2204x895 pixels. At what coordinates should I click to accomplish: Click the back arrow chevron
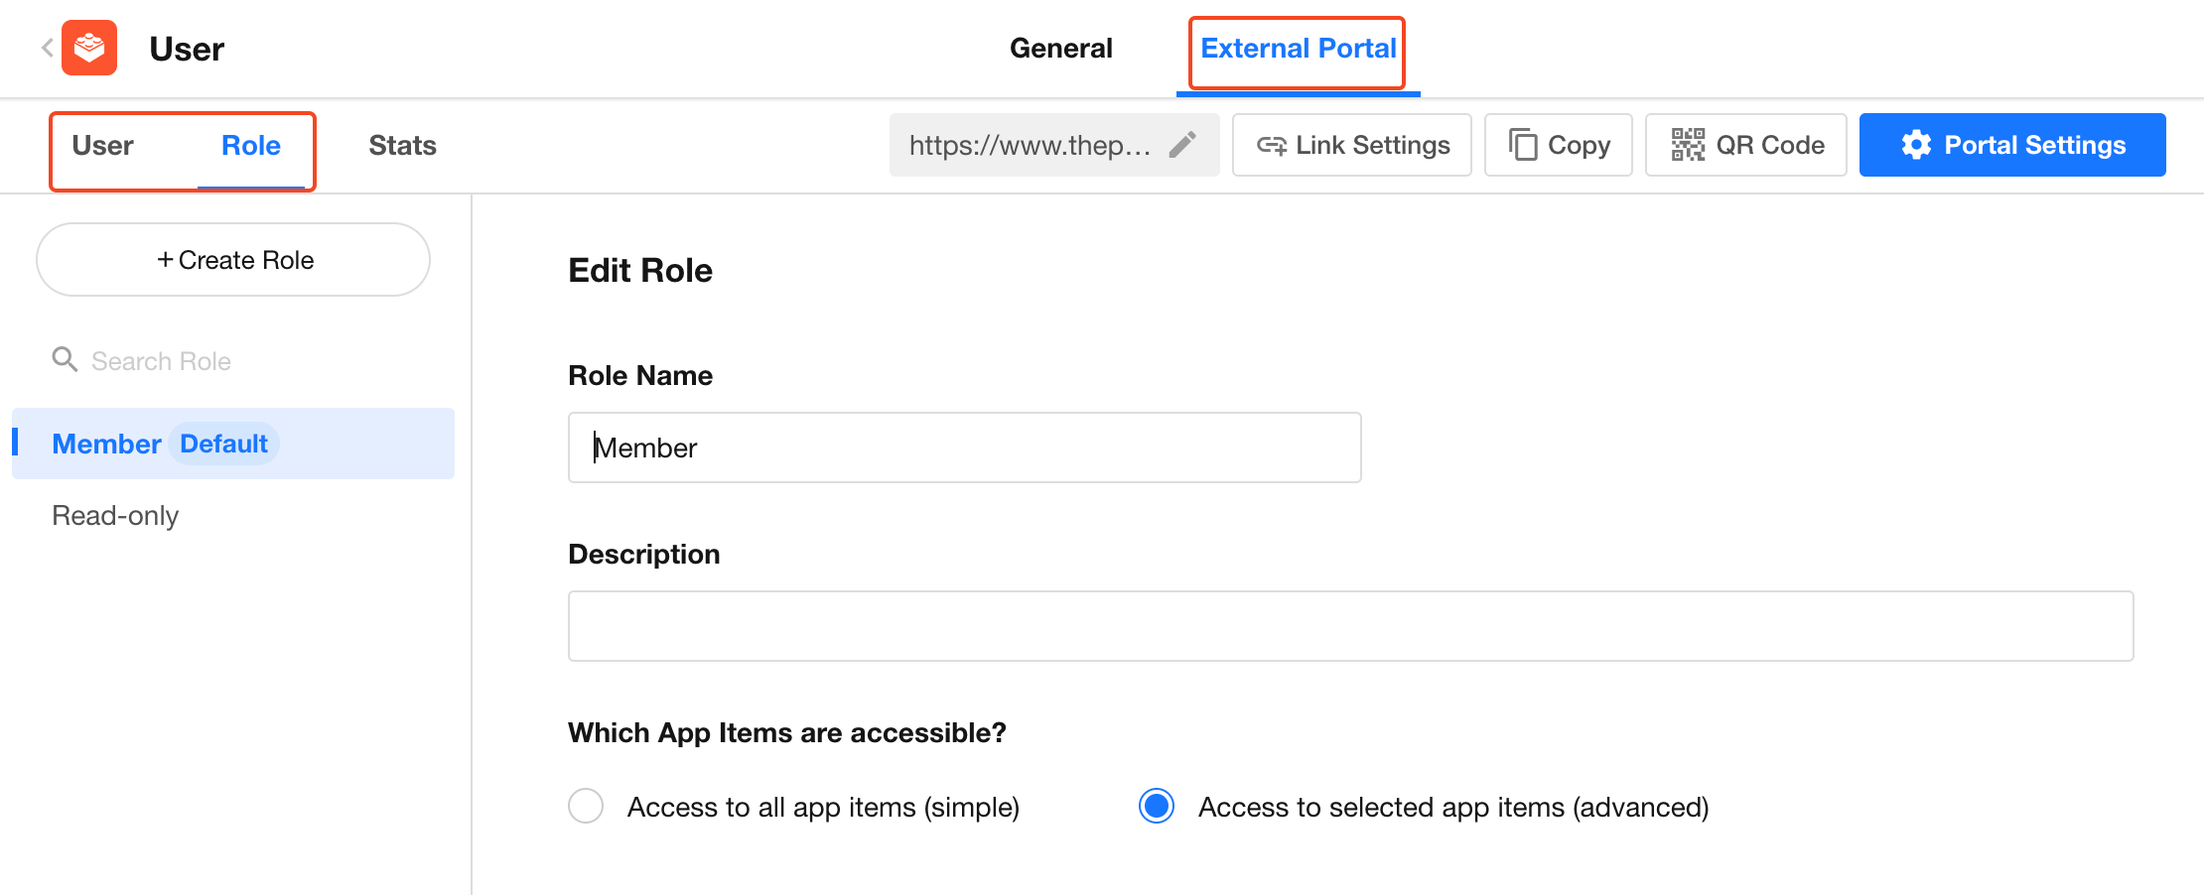(47, 48)
